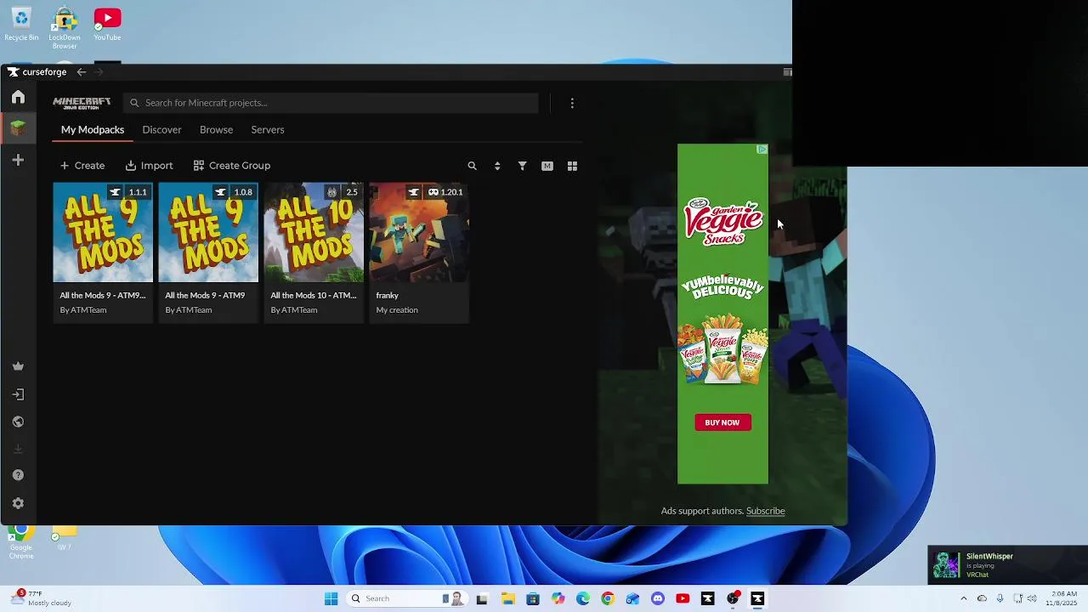Click the sidebar login arrow icon
The width and height of the screenshot is (1088, 612).
point(18,394)
